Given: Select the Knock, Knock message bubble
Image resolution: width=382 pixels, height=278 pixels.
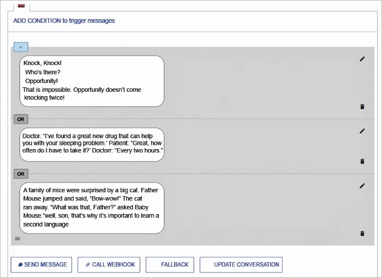Looking at the screenshot, I should pyautogui.click(x=92, y=81).
